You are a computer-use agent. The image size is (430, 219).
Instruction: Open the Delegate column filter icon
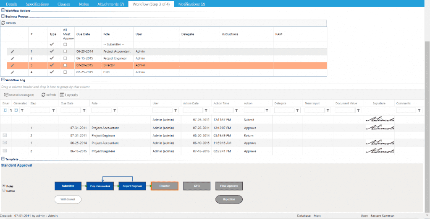[x=298, y=111]
